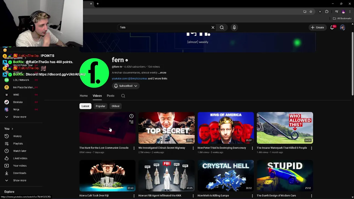
Task: Open options menu for China's Secret Highway
Action: click(193, 148)
